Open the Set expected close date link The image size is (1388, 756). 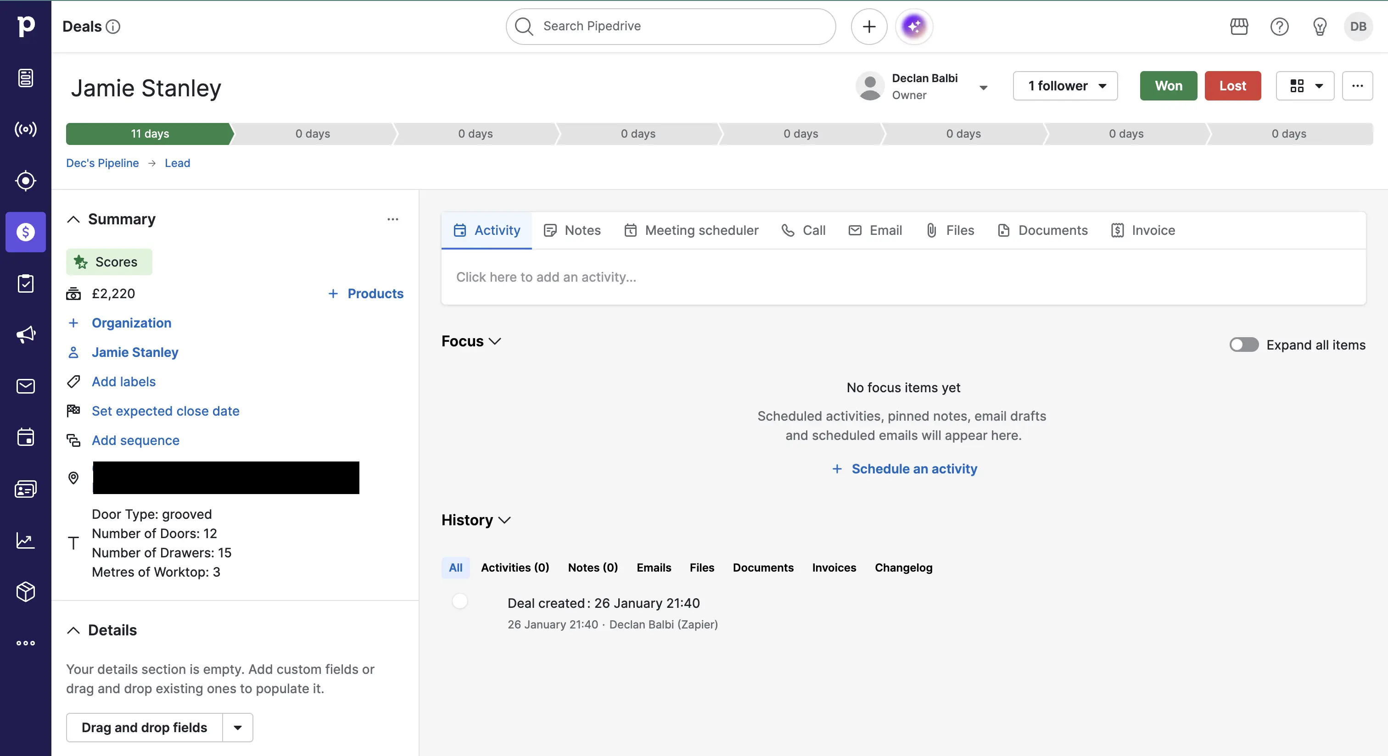[165, 411]
